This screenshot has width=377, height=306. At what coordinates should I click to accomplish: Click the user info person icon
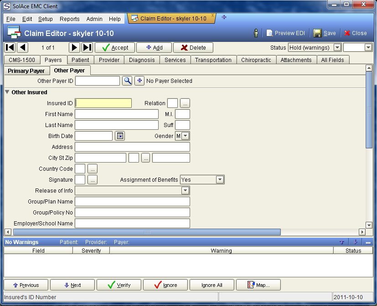(x=256, y=33)
